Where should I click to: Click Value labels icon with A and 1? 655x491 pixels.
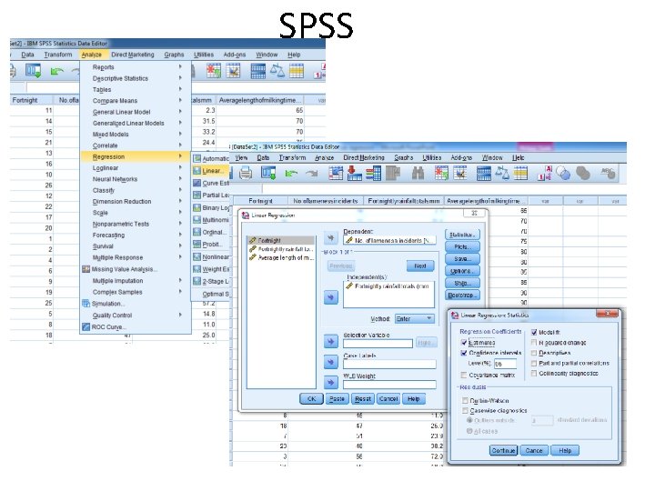click(x=544, y=173)
